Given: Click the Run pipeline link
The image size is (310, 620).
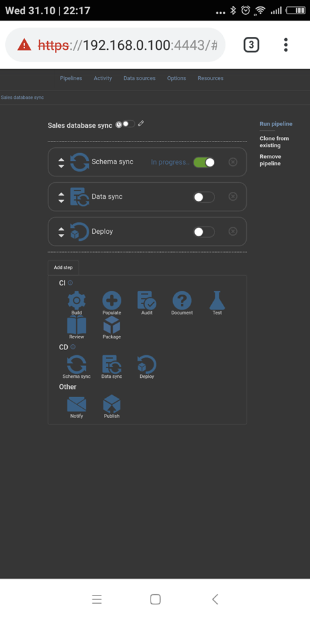Looking at the screenshot, I should [276, 124].
